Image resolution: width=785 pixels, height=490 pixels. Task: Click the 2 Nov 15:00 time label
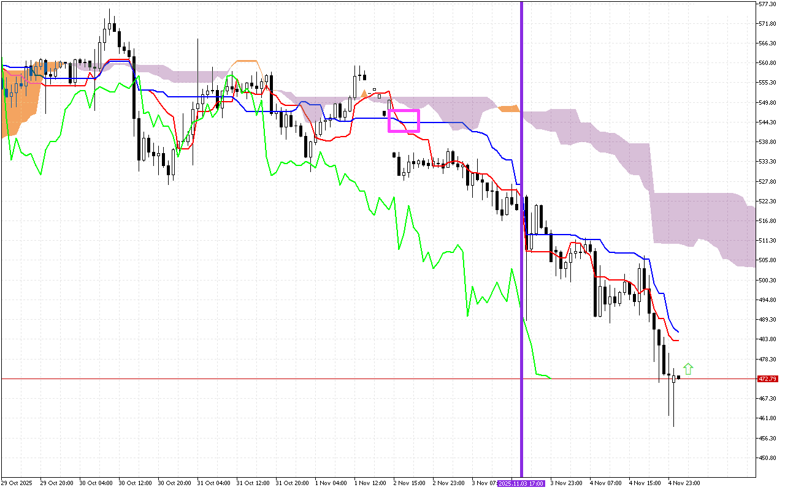tap(409, 483)
